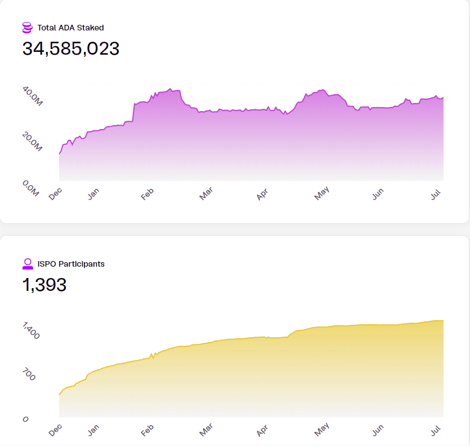Click the Total ADA Staked heading
Image resolution: width=470 pixels, height=446 pixels.
coord(70,27)
